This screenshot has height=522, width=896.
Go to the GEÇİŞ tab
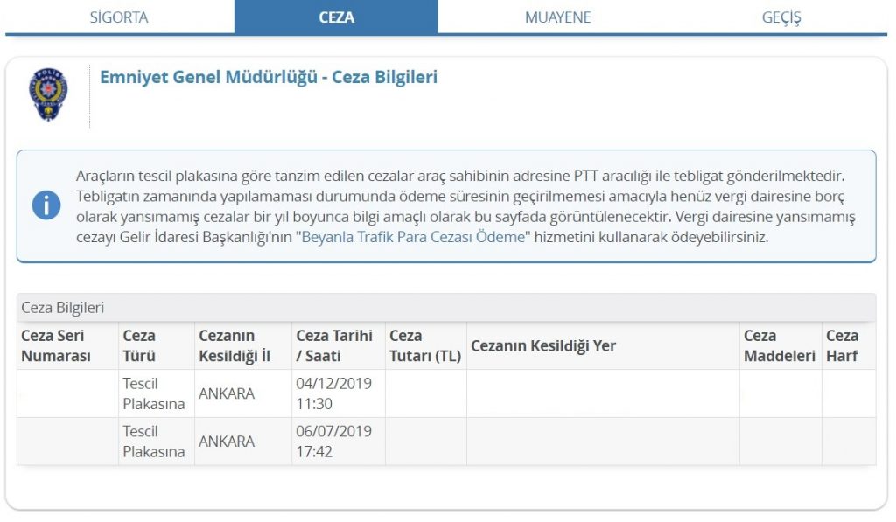pos(781,17)
